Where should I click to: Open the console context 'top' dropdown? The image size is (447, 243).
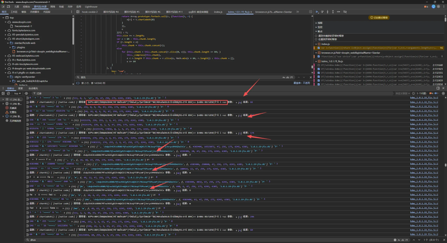17,93
